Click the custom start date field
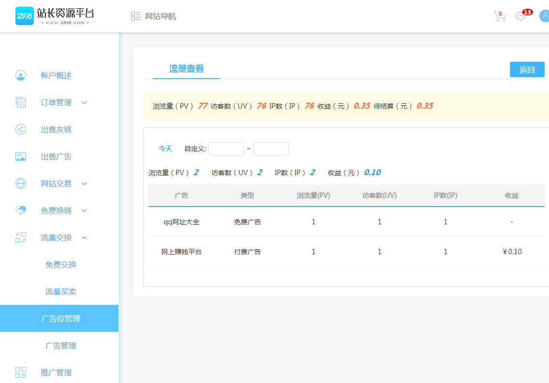Viewport: 549px width, 383px height. (226, 149)
